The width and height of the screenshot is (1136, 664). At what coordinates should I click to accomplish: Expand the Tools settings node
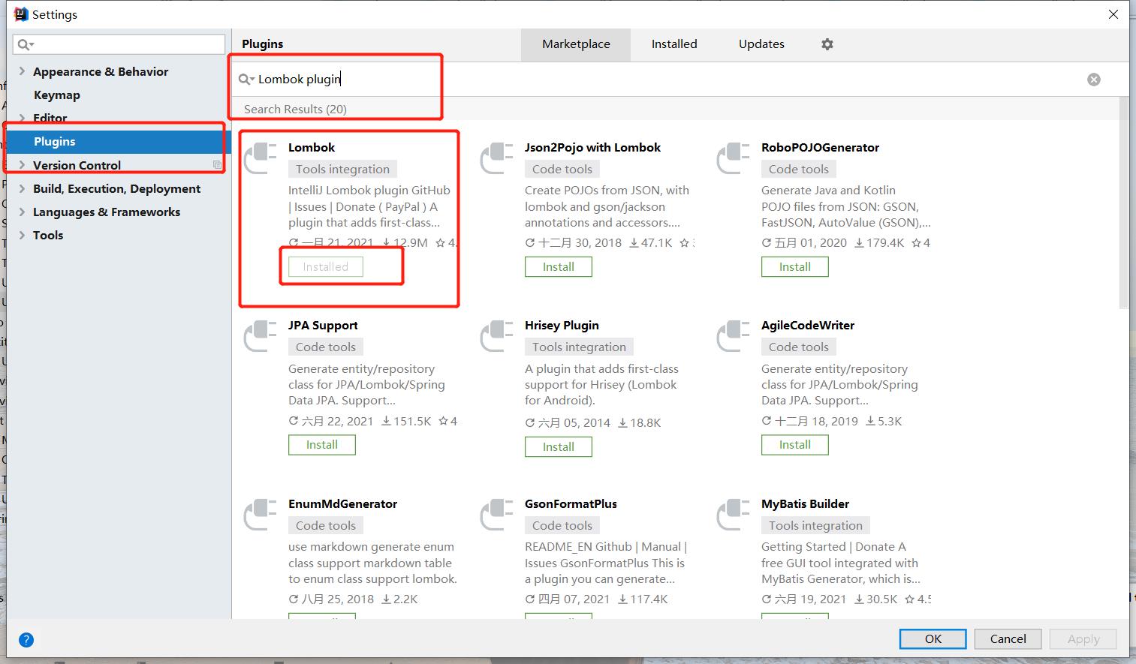click(x=22, y=235)
